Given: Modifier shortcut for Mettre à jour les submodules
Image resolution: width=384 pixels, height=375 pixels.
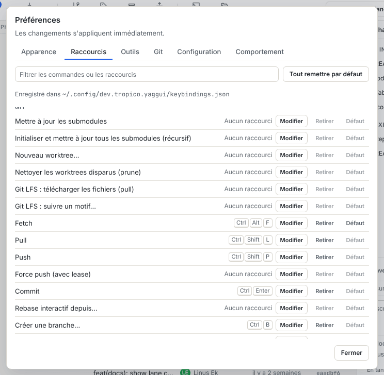Looking at the screenshot, I should click(x=292, y=121).
